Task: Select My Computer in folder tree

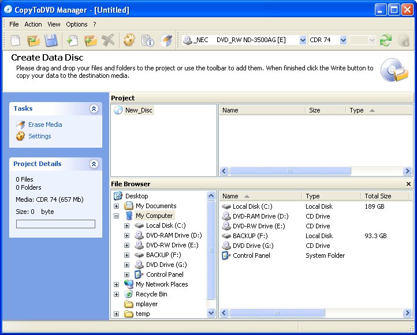Action: pos(154,216)
